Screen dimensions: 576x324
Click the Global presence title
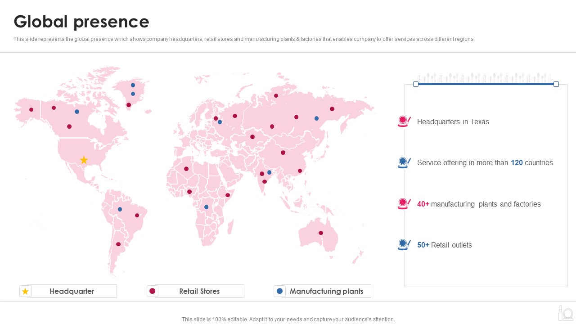81,22
